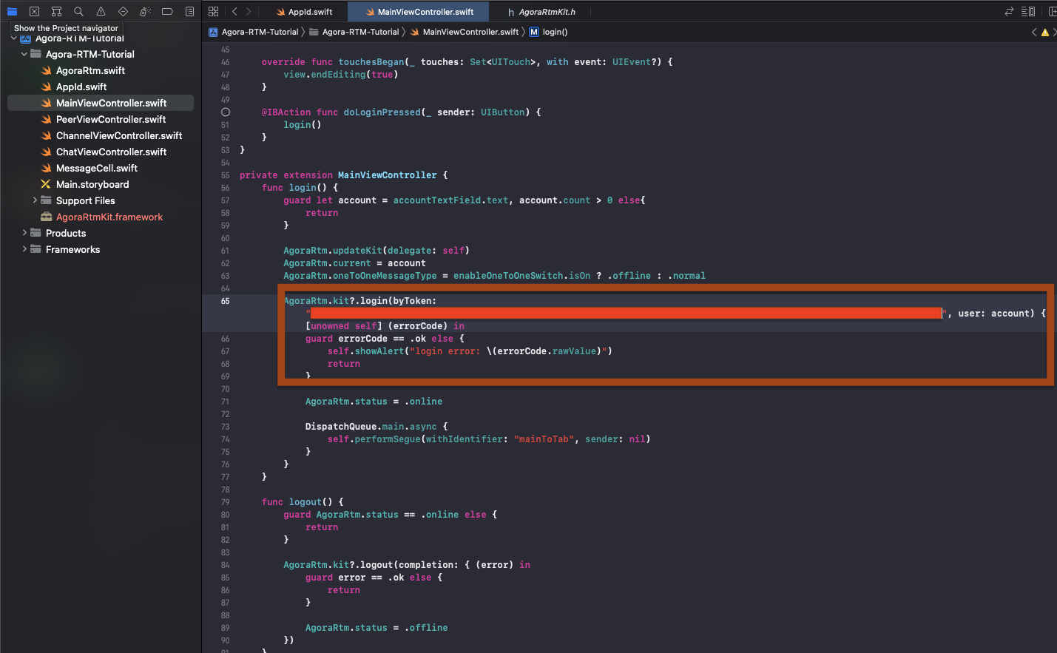This screenshot has width=1057, height=653.
Task: Switch to the AppId.swift tab
Action: [305, 11]
